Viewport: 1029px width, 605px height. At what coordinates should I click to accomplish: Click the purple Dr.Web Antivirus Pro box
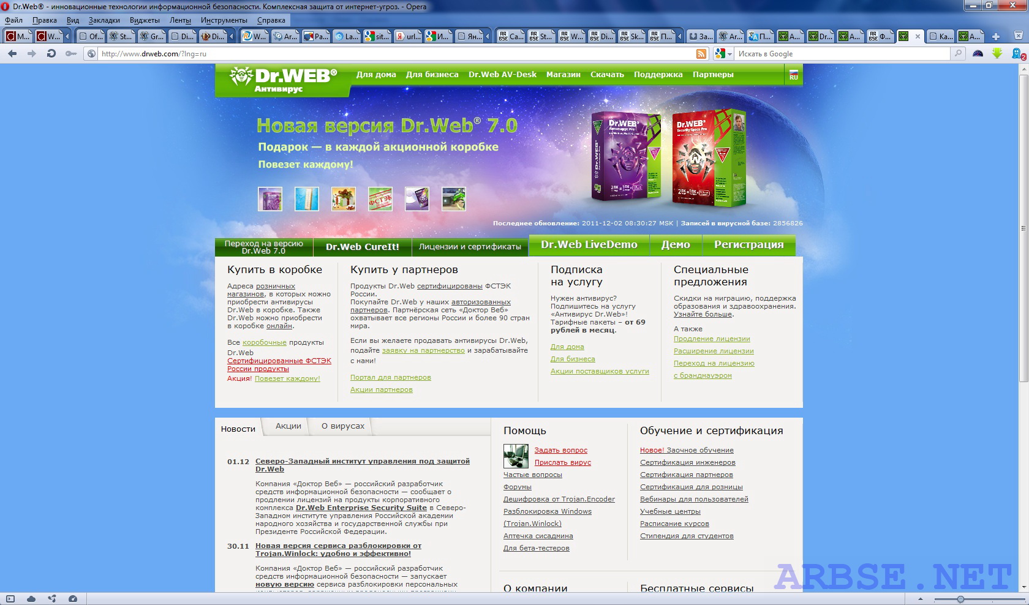(626, 156)
